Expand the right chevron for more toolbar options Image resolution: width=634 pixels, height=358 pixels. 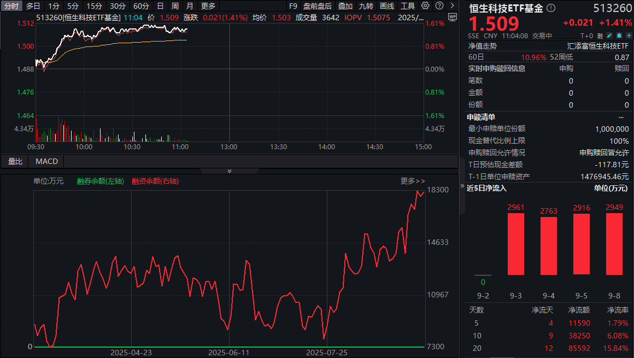tap(452, 5)
